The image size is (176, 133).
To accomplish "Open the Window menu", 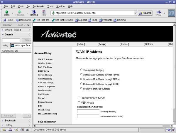I will [61, 6].
